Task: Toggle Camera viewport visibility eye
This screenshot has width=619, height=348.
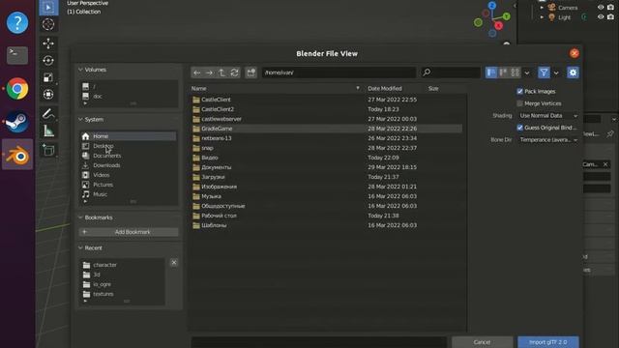Action: (601, 8)
